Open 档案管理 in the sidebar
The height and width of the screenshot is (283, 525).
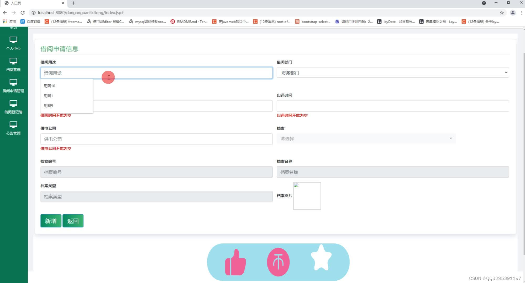[13, 65]
